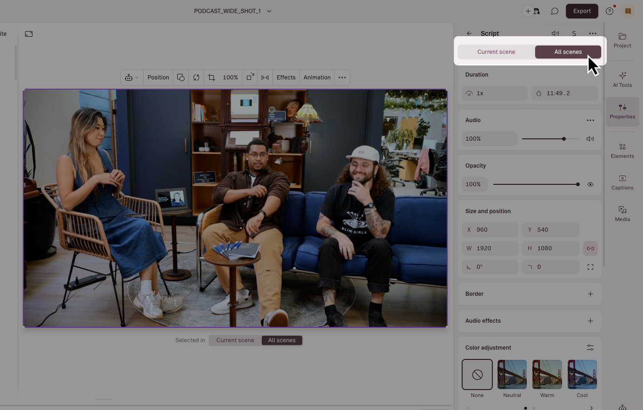This screenshot has width=643, height=410.
Task: Click the flip icon in the canvas toolbar
Action: pos(265,77)
